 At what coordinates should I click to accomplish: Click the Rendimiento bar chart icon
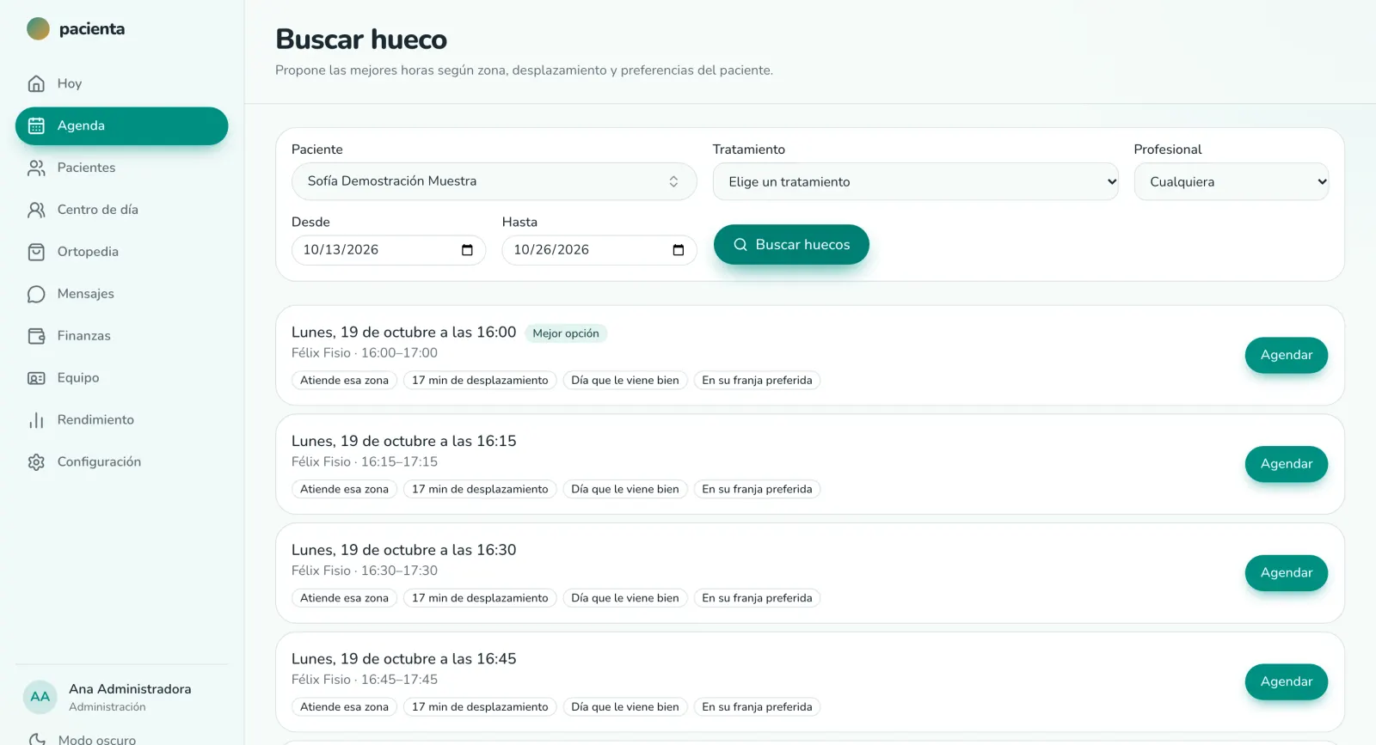coord(36,420)
